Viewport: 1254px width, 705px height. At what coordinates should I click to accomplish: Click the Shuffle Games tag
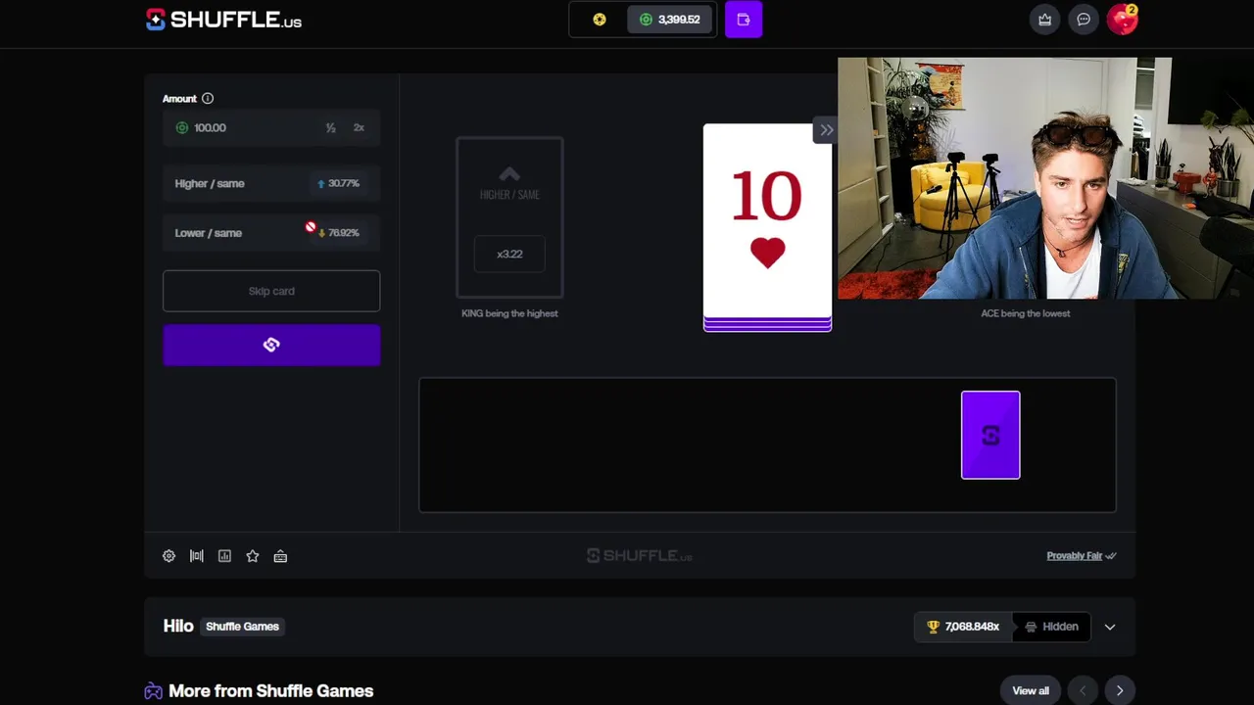pyautogui.click(x=242, y=627)
